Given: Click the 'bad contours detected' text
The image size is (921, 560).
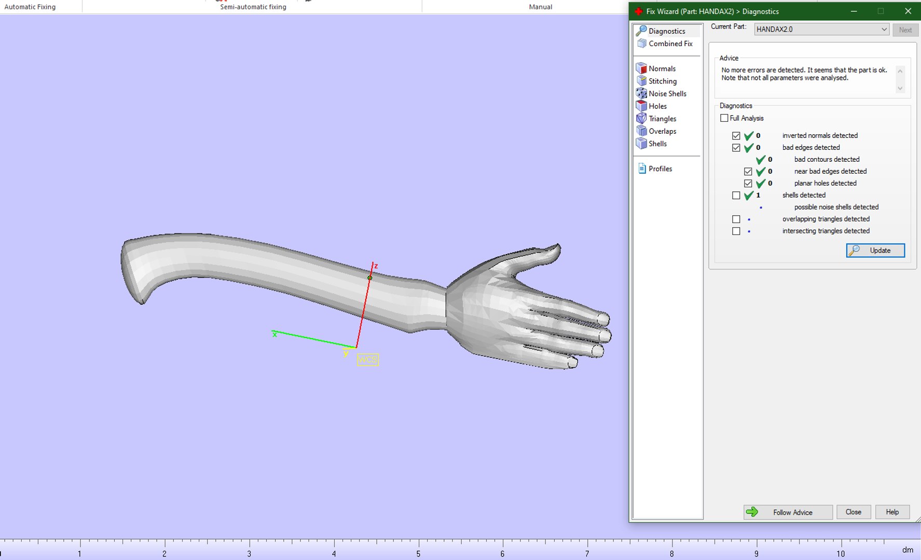Looking at the screenshot, I should [827, 159].
